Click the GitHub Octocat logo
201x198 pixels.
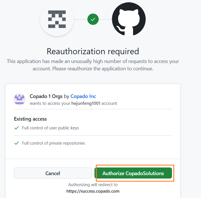(129, 19)
